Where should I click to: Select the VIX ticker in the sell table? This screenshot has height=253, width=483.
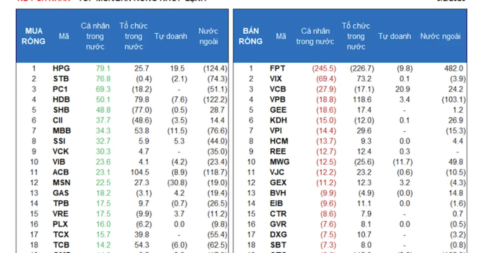pyautogui.click(x=276, y=79)
